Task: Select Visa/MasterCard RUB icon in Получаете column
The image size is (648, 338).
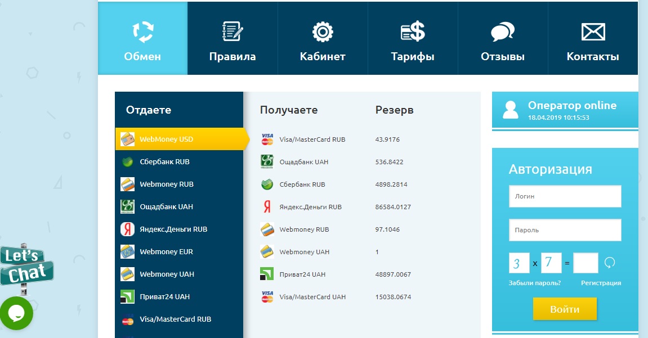Action: [267, 139]
